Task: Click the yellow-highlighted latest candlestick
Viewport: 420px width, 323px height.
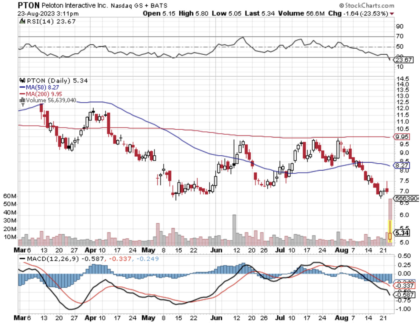Action: tap(390, 231)
